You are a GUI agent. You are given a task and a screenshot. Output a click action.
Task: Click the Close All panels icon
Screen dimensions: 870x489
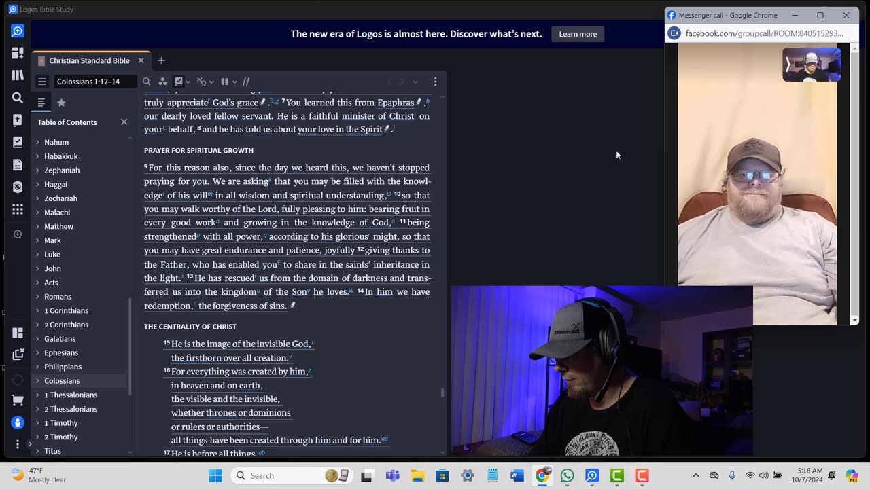(18, 355)
